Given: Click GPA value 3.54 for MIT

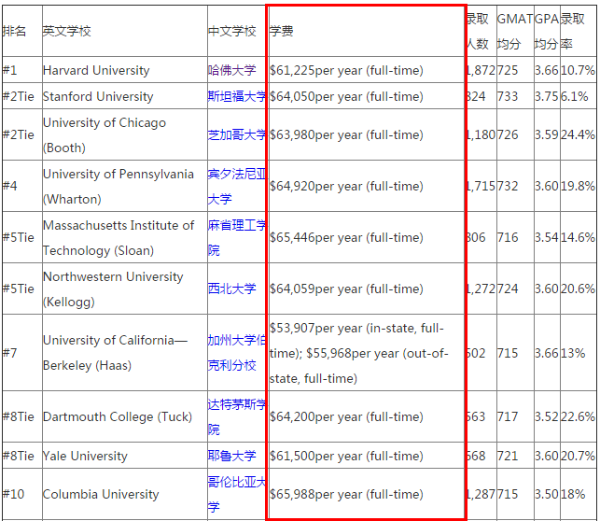Looking at the screenshot, I should pyautogui.click(x=547, y=237).
